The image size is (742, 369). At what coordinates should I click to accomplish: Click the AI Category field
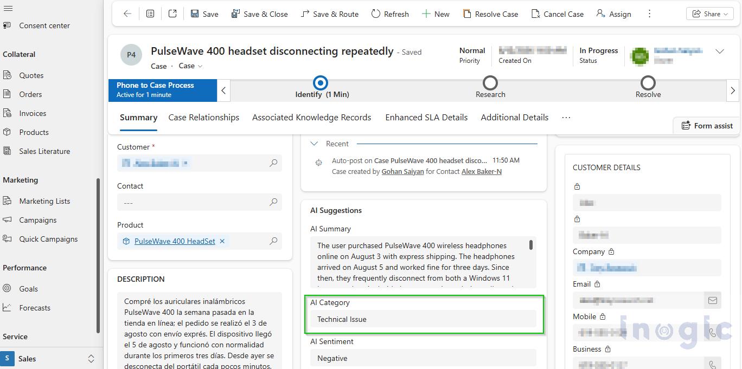click(423, 319)
